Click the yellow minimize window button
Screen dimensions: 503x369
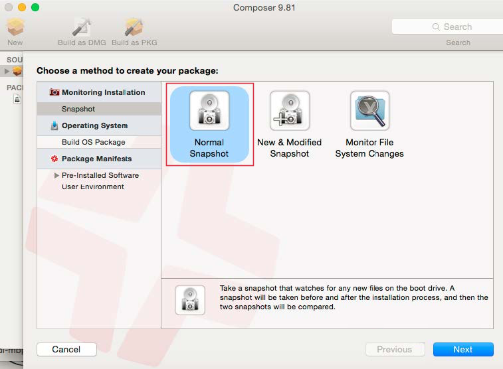click(22, 7)
